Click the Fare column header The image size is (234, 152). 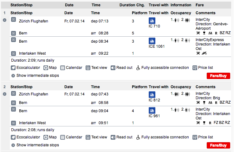pyautogui.click(x=200, y=5)
